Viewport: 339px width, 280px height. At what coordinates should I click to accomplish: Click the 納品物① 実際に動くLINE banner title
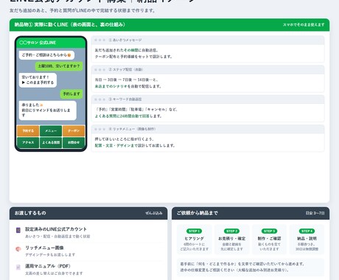tap(70, 24)
